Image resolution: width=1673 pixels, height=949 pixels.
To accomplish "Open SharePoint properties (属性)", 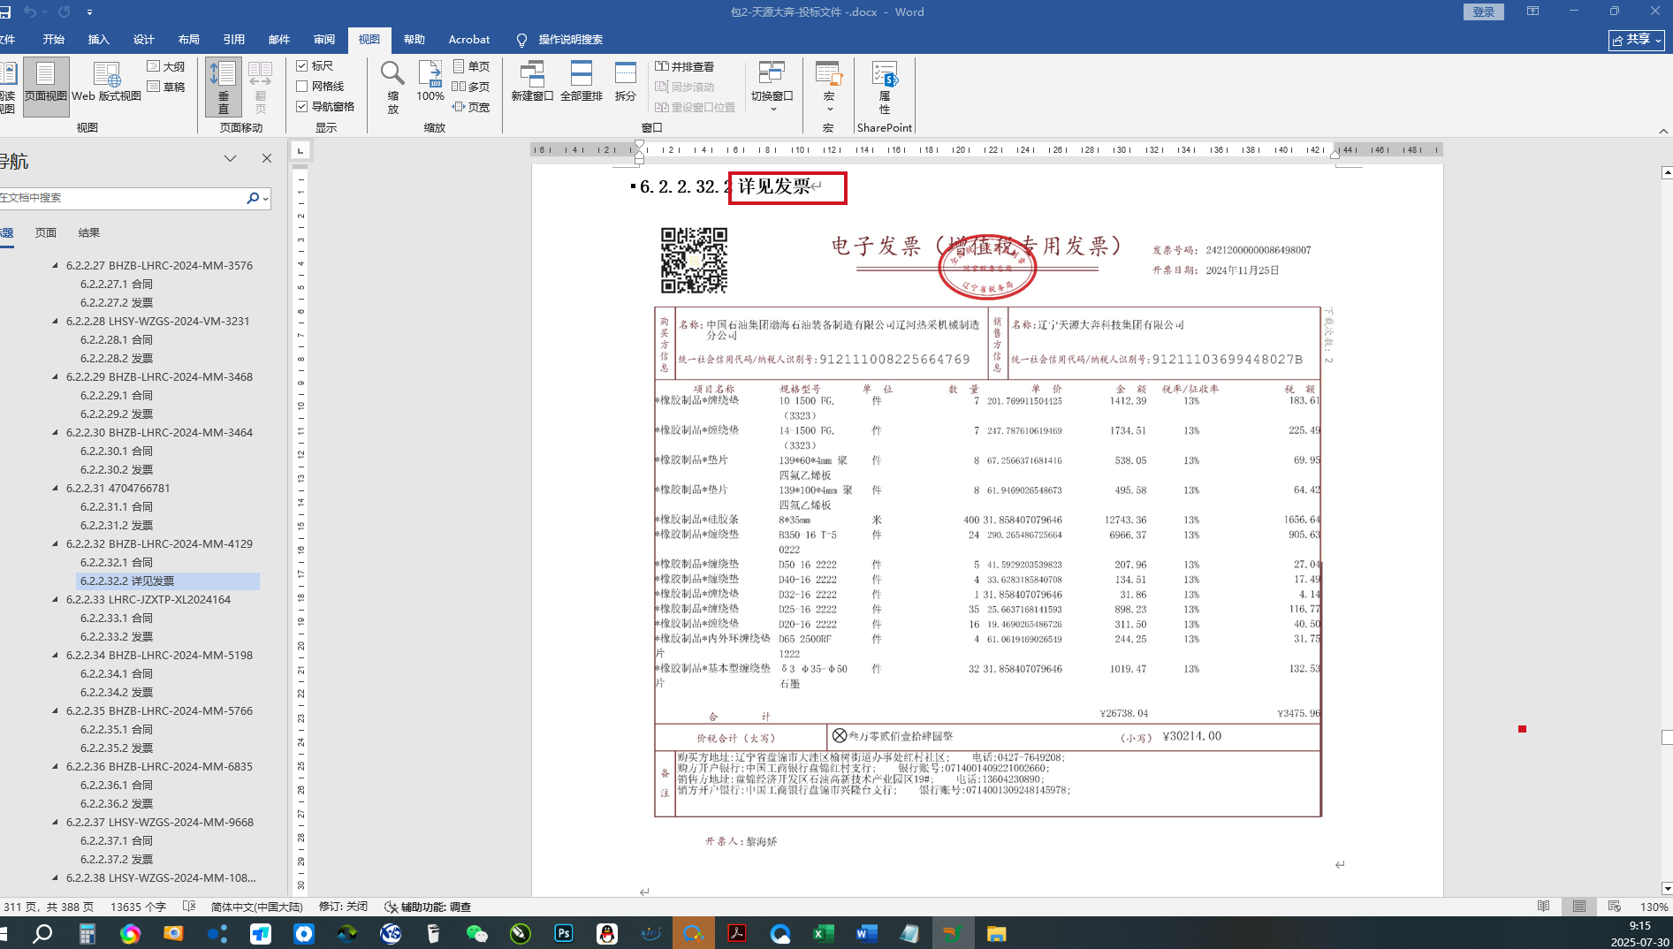I will pos(885,87).
